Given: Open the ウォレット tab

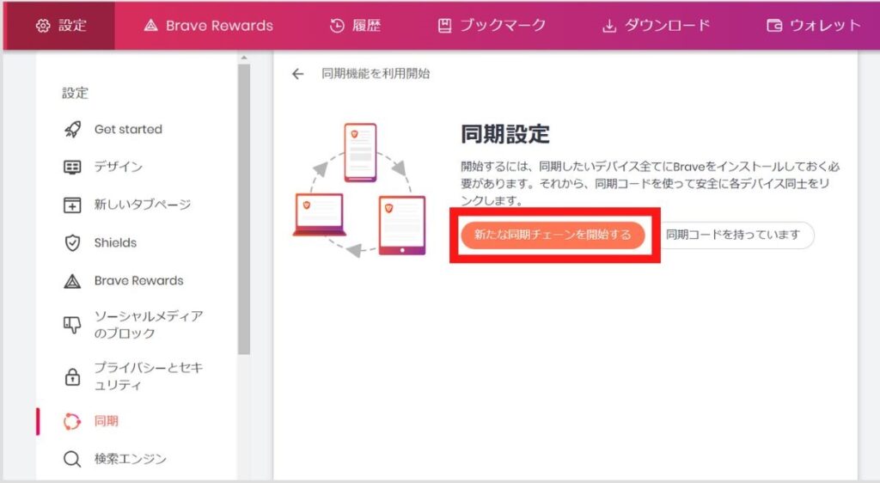Looking at the screenshot, I should pos(814,25).
